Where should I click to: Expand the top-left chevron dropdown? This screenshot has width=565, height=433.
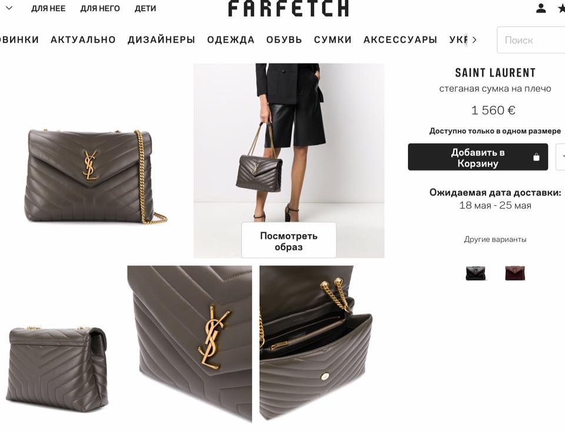click(x=9, y=8)
